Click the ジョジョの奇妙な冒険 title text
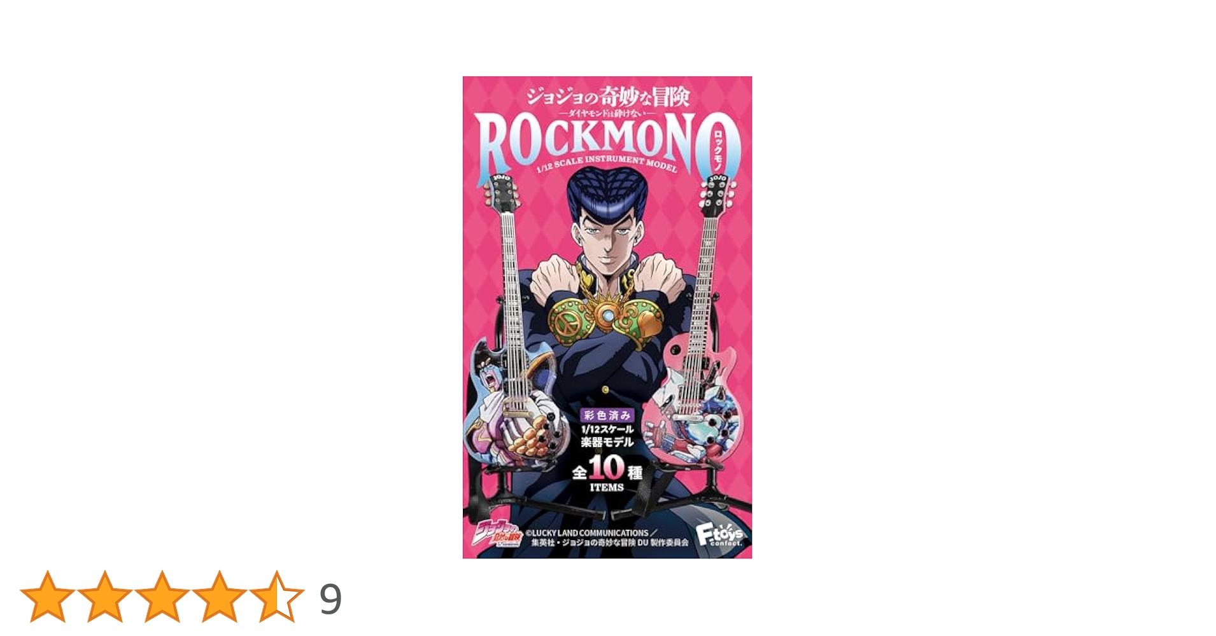 (607, 97)
